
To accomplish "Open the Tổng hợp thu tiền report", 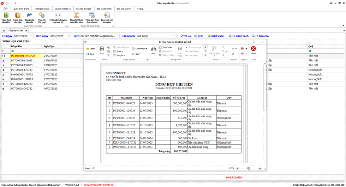I will (6, 18).
